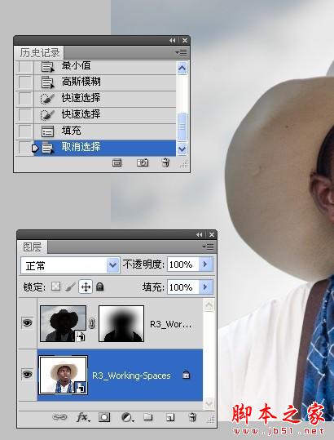The width and height of the screenshot is (334, 440).
Task: Toggle lock all padlock option
Action: (100, 287)
